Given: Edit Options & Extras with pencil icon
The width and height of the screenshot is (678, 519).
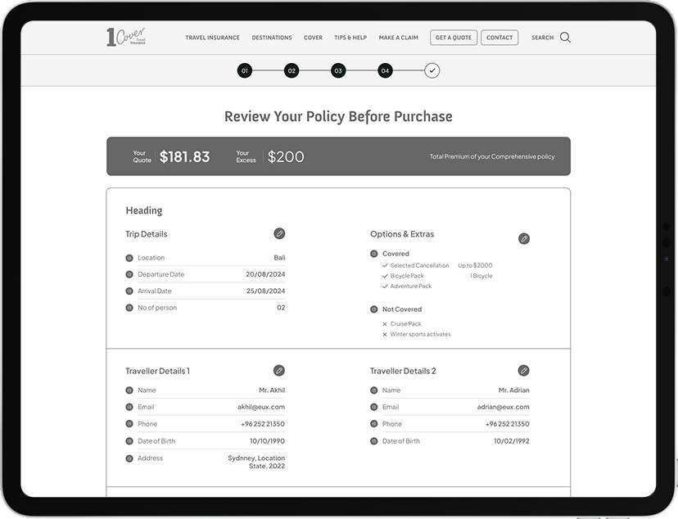Looking at the screenshot, I should pyautogui.click(x=524, y=239).
